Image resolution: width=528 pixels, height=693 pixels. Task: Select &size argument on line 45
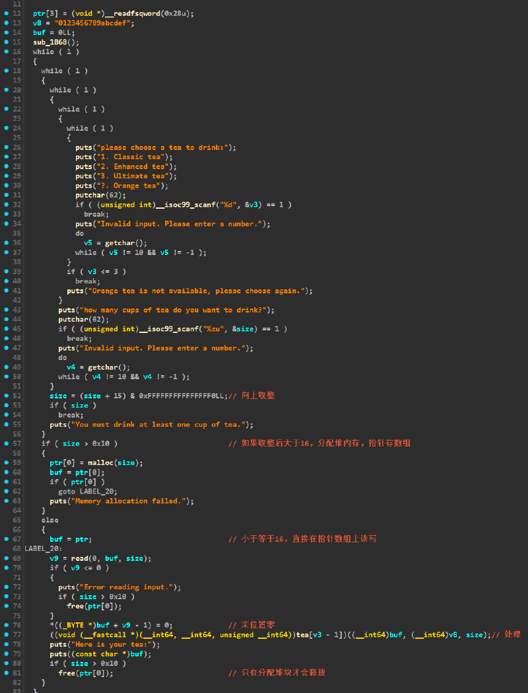244,329
